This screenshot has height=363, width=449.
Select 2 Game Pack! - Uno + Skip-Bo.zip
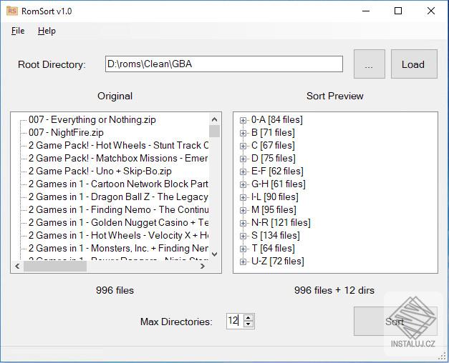click(100, 171)
